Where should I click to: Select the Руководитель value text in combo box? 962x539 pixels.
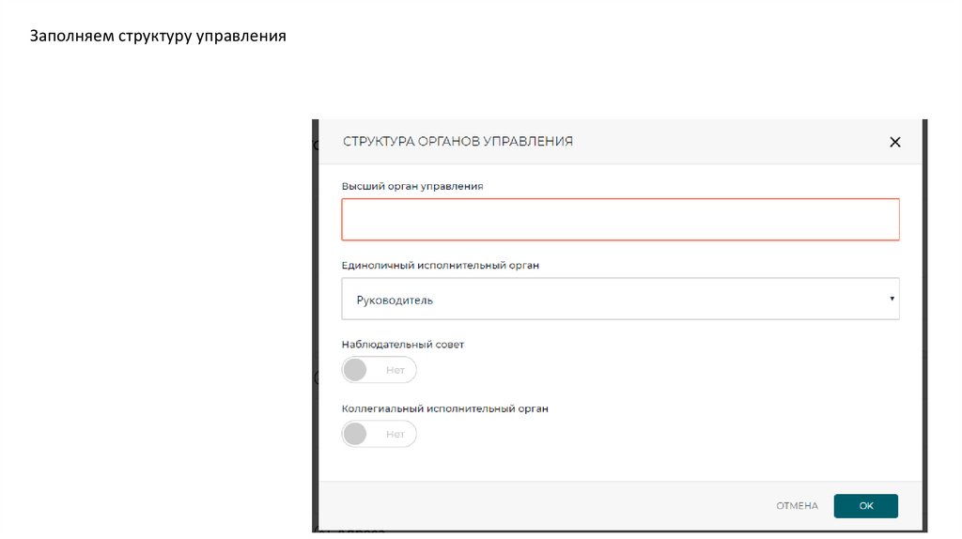[x=395, y=300]
